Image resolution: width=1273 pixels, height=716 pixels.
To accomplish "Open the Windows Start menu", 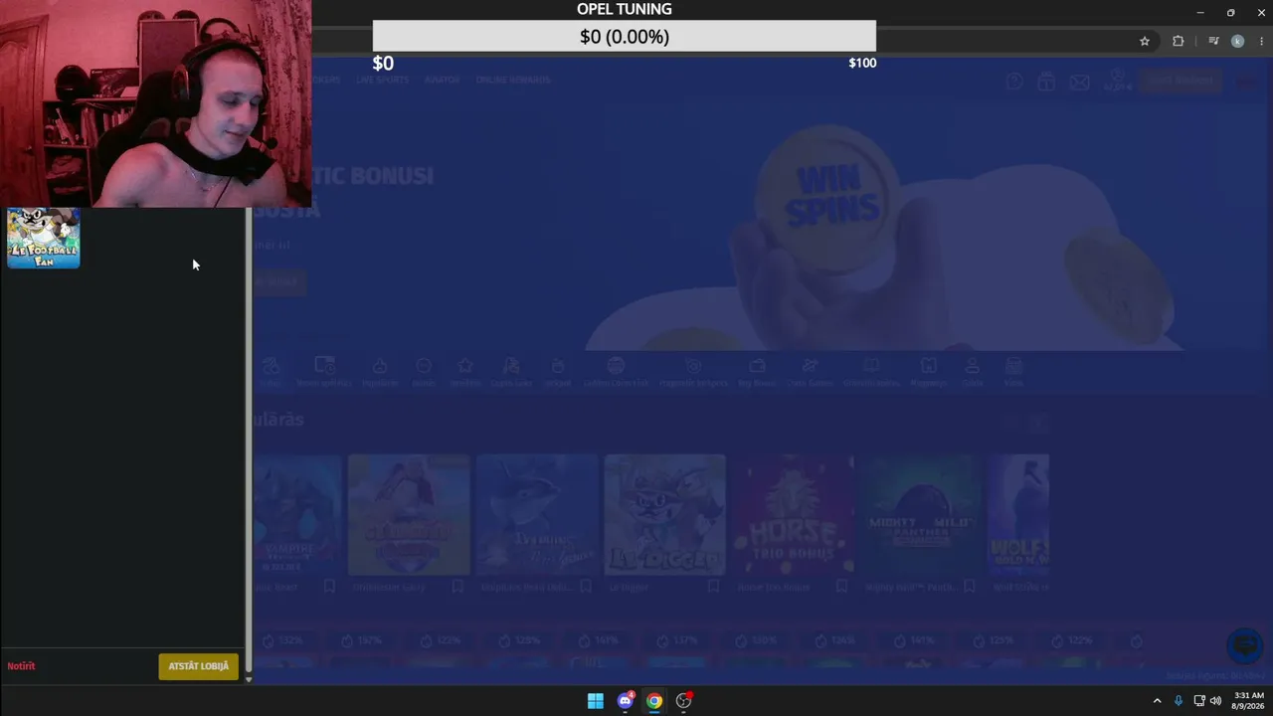I will coord(595,701).
